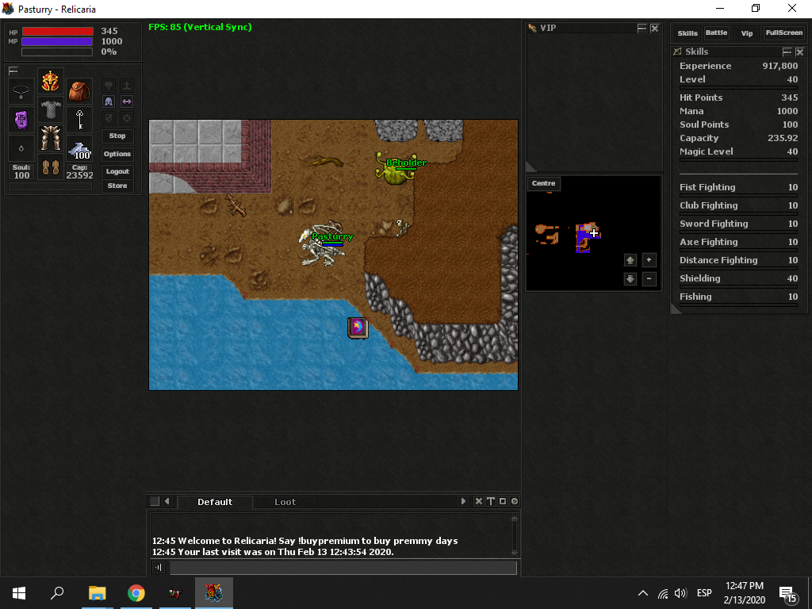Image resolution: width=812 pixels, height=609 pixels.
Task: Click the Vip top button
Action: pos(747,33)
